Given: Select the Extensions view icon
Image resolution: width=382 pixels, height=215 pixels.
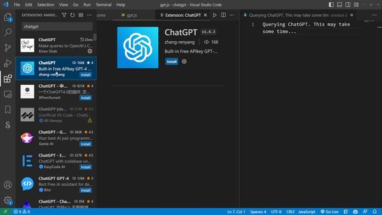Looking at the screenshot, I should click(x=8, y=78).
